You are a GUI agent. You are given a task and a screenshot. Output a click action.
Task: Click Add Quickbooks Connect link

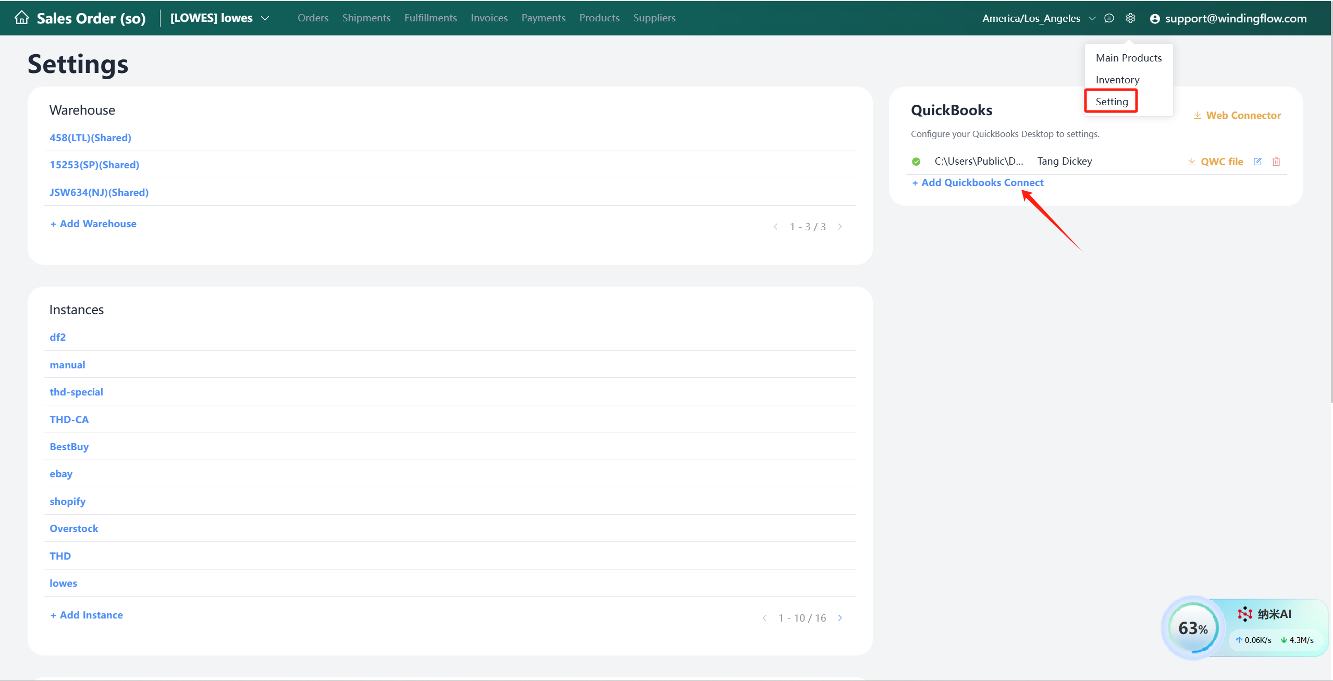coord(978,182)
